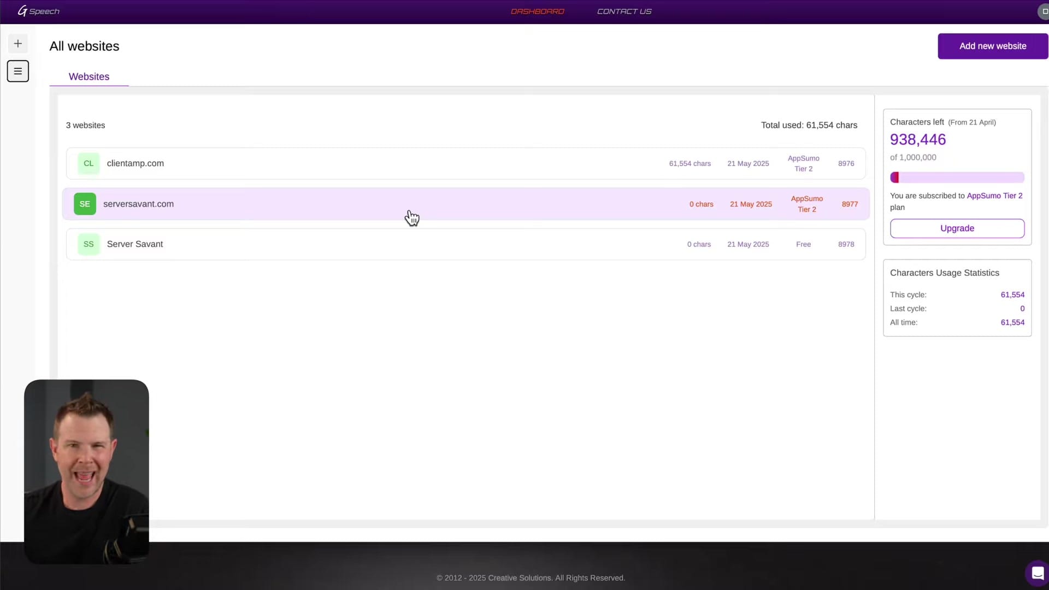Click AppSumo Tier 2 plan for clientamp.com

pyautogui.click(x=803, y=163)
